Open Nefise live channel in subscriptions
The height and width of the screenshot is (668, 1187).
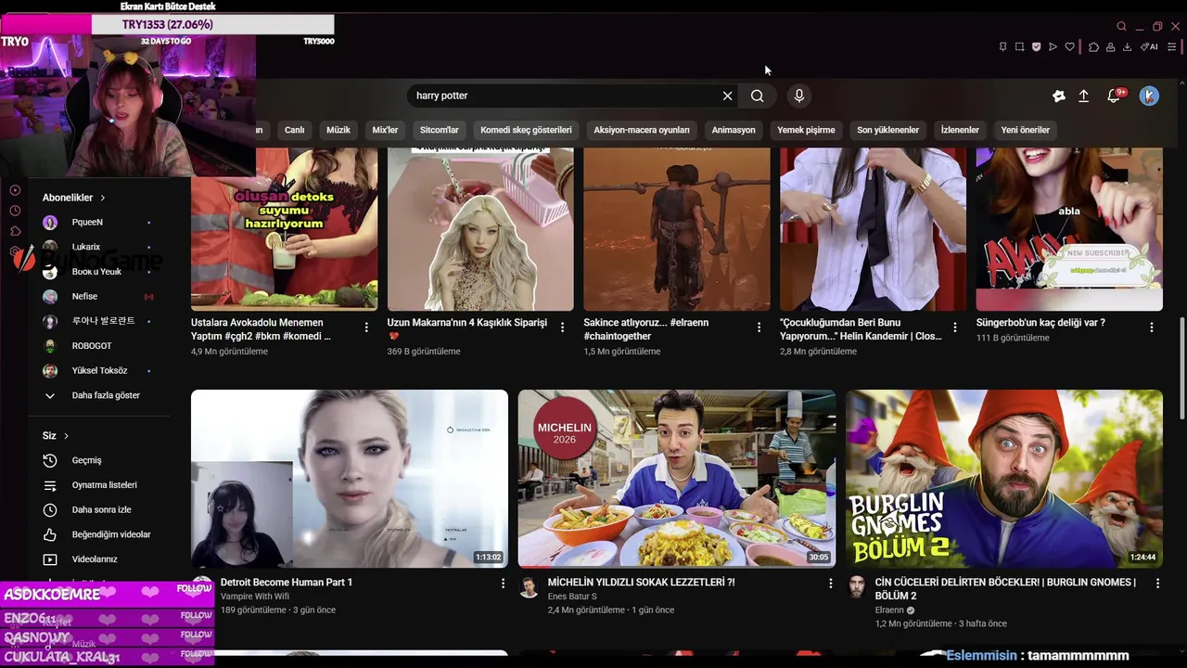[x=99, y=296]
